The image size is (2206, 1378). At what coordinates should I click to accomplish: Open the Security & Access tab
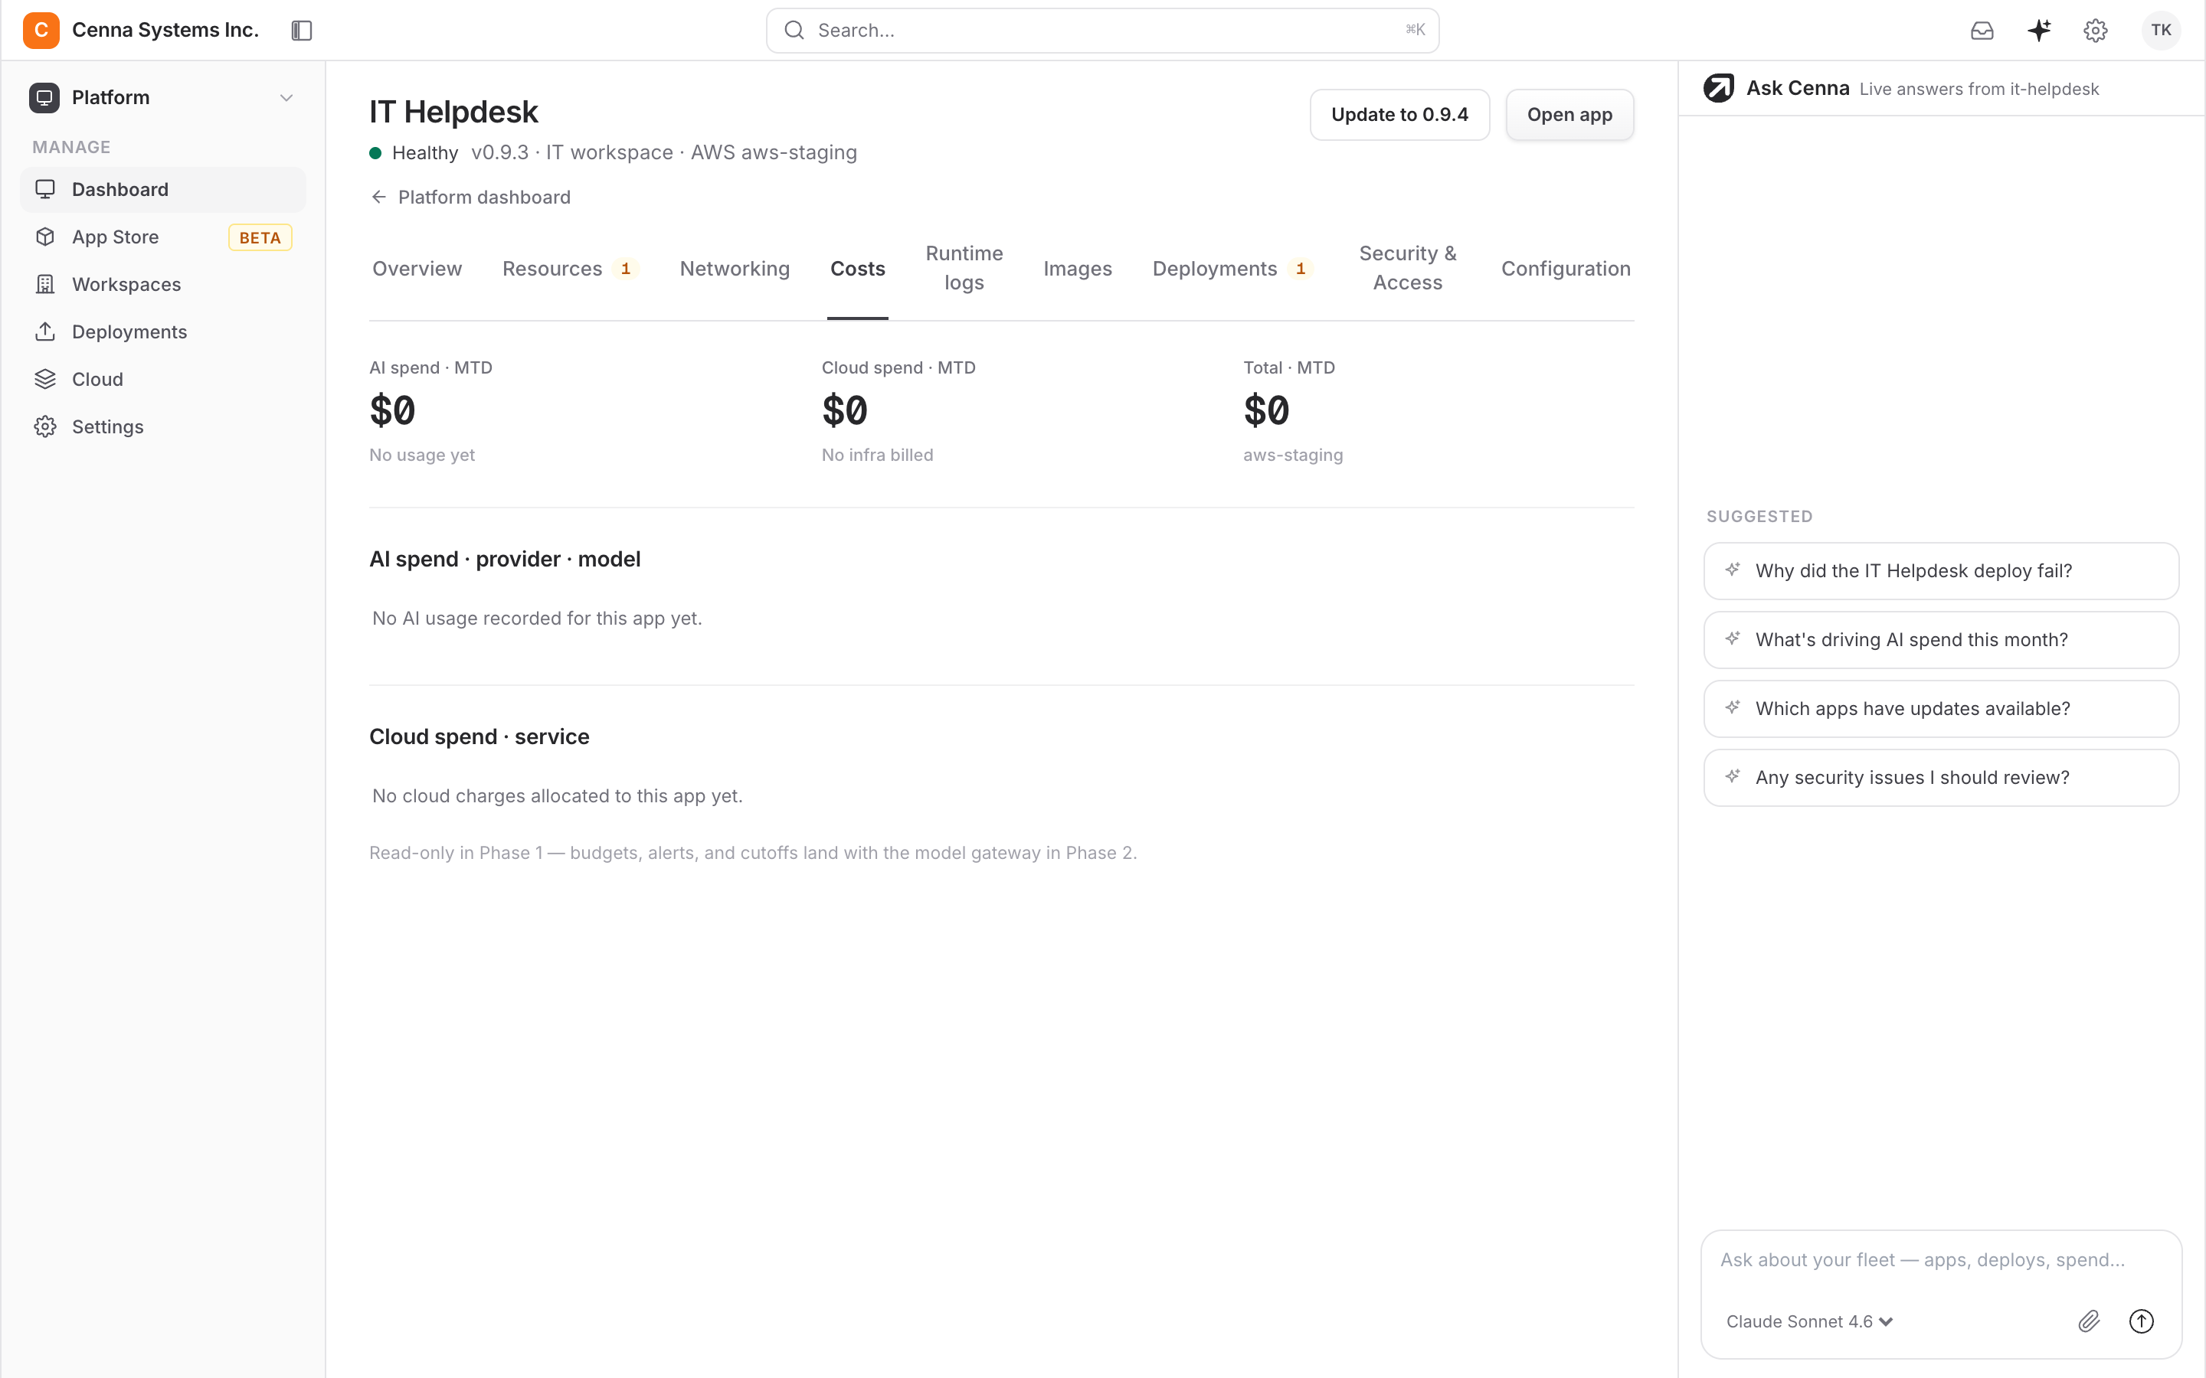click(x=1407, y=268)
